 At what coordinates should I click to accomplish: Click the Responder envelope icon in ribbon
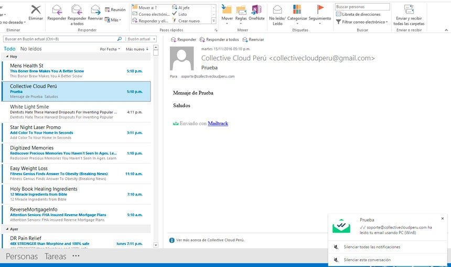tap(57, 10)
